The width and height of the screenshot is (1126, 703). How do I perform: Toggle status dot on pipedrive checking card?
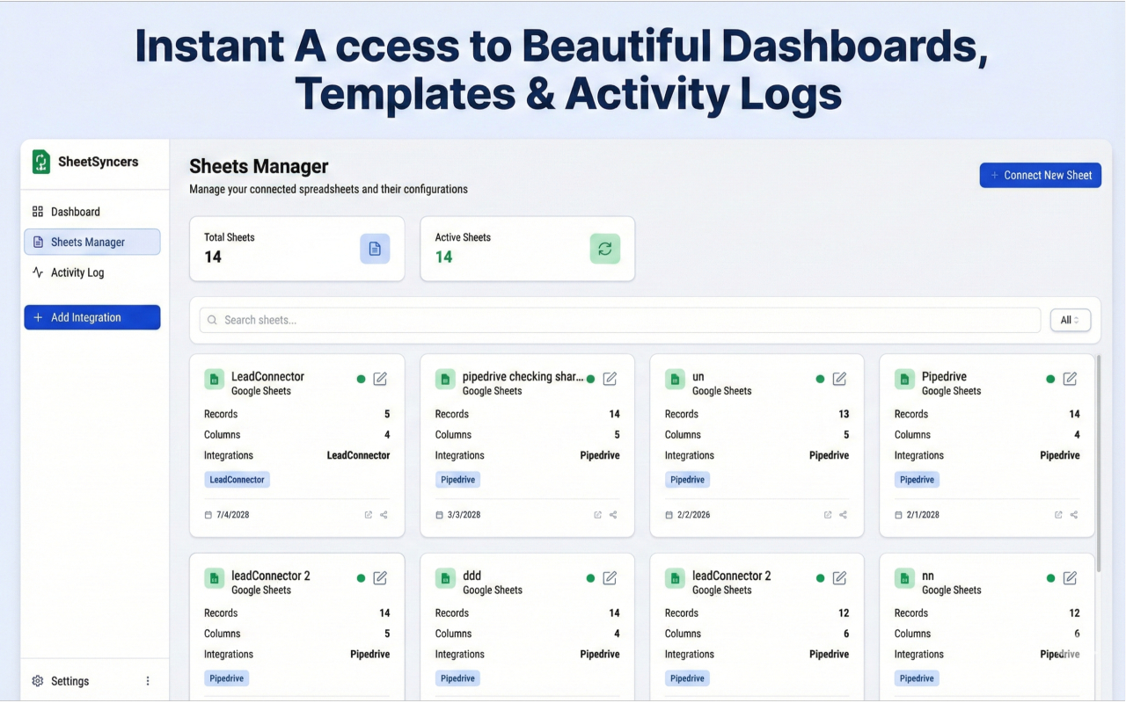[590, 379]
